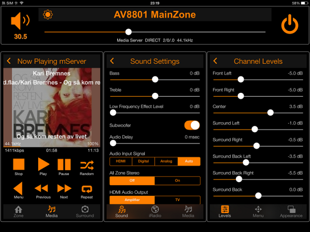Screen dimensions: 310x232
Task: Select the Sound tab
Action: (122, 212)
